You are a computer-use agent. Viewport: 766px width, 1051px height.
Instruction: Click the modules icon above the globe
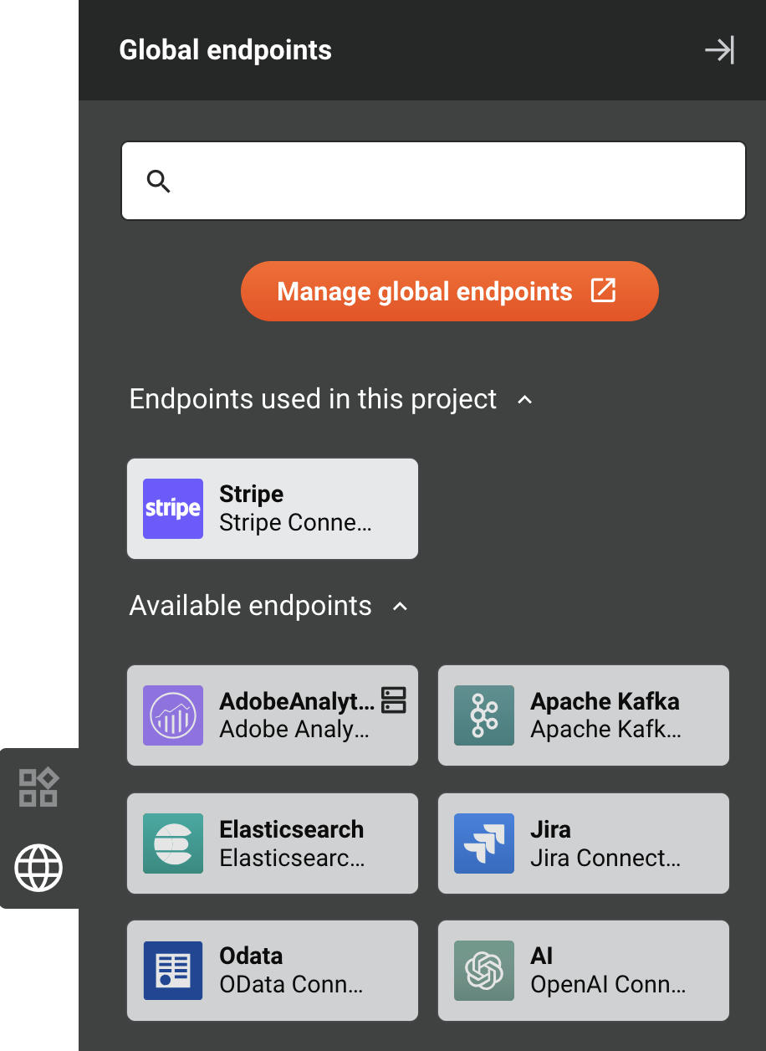coord(38,786)
